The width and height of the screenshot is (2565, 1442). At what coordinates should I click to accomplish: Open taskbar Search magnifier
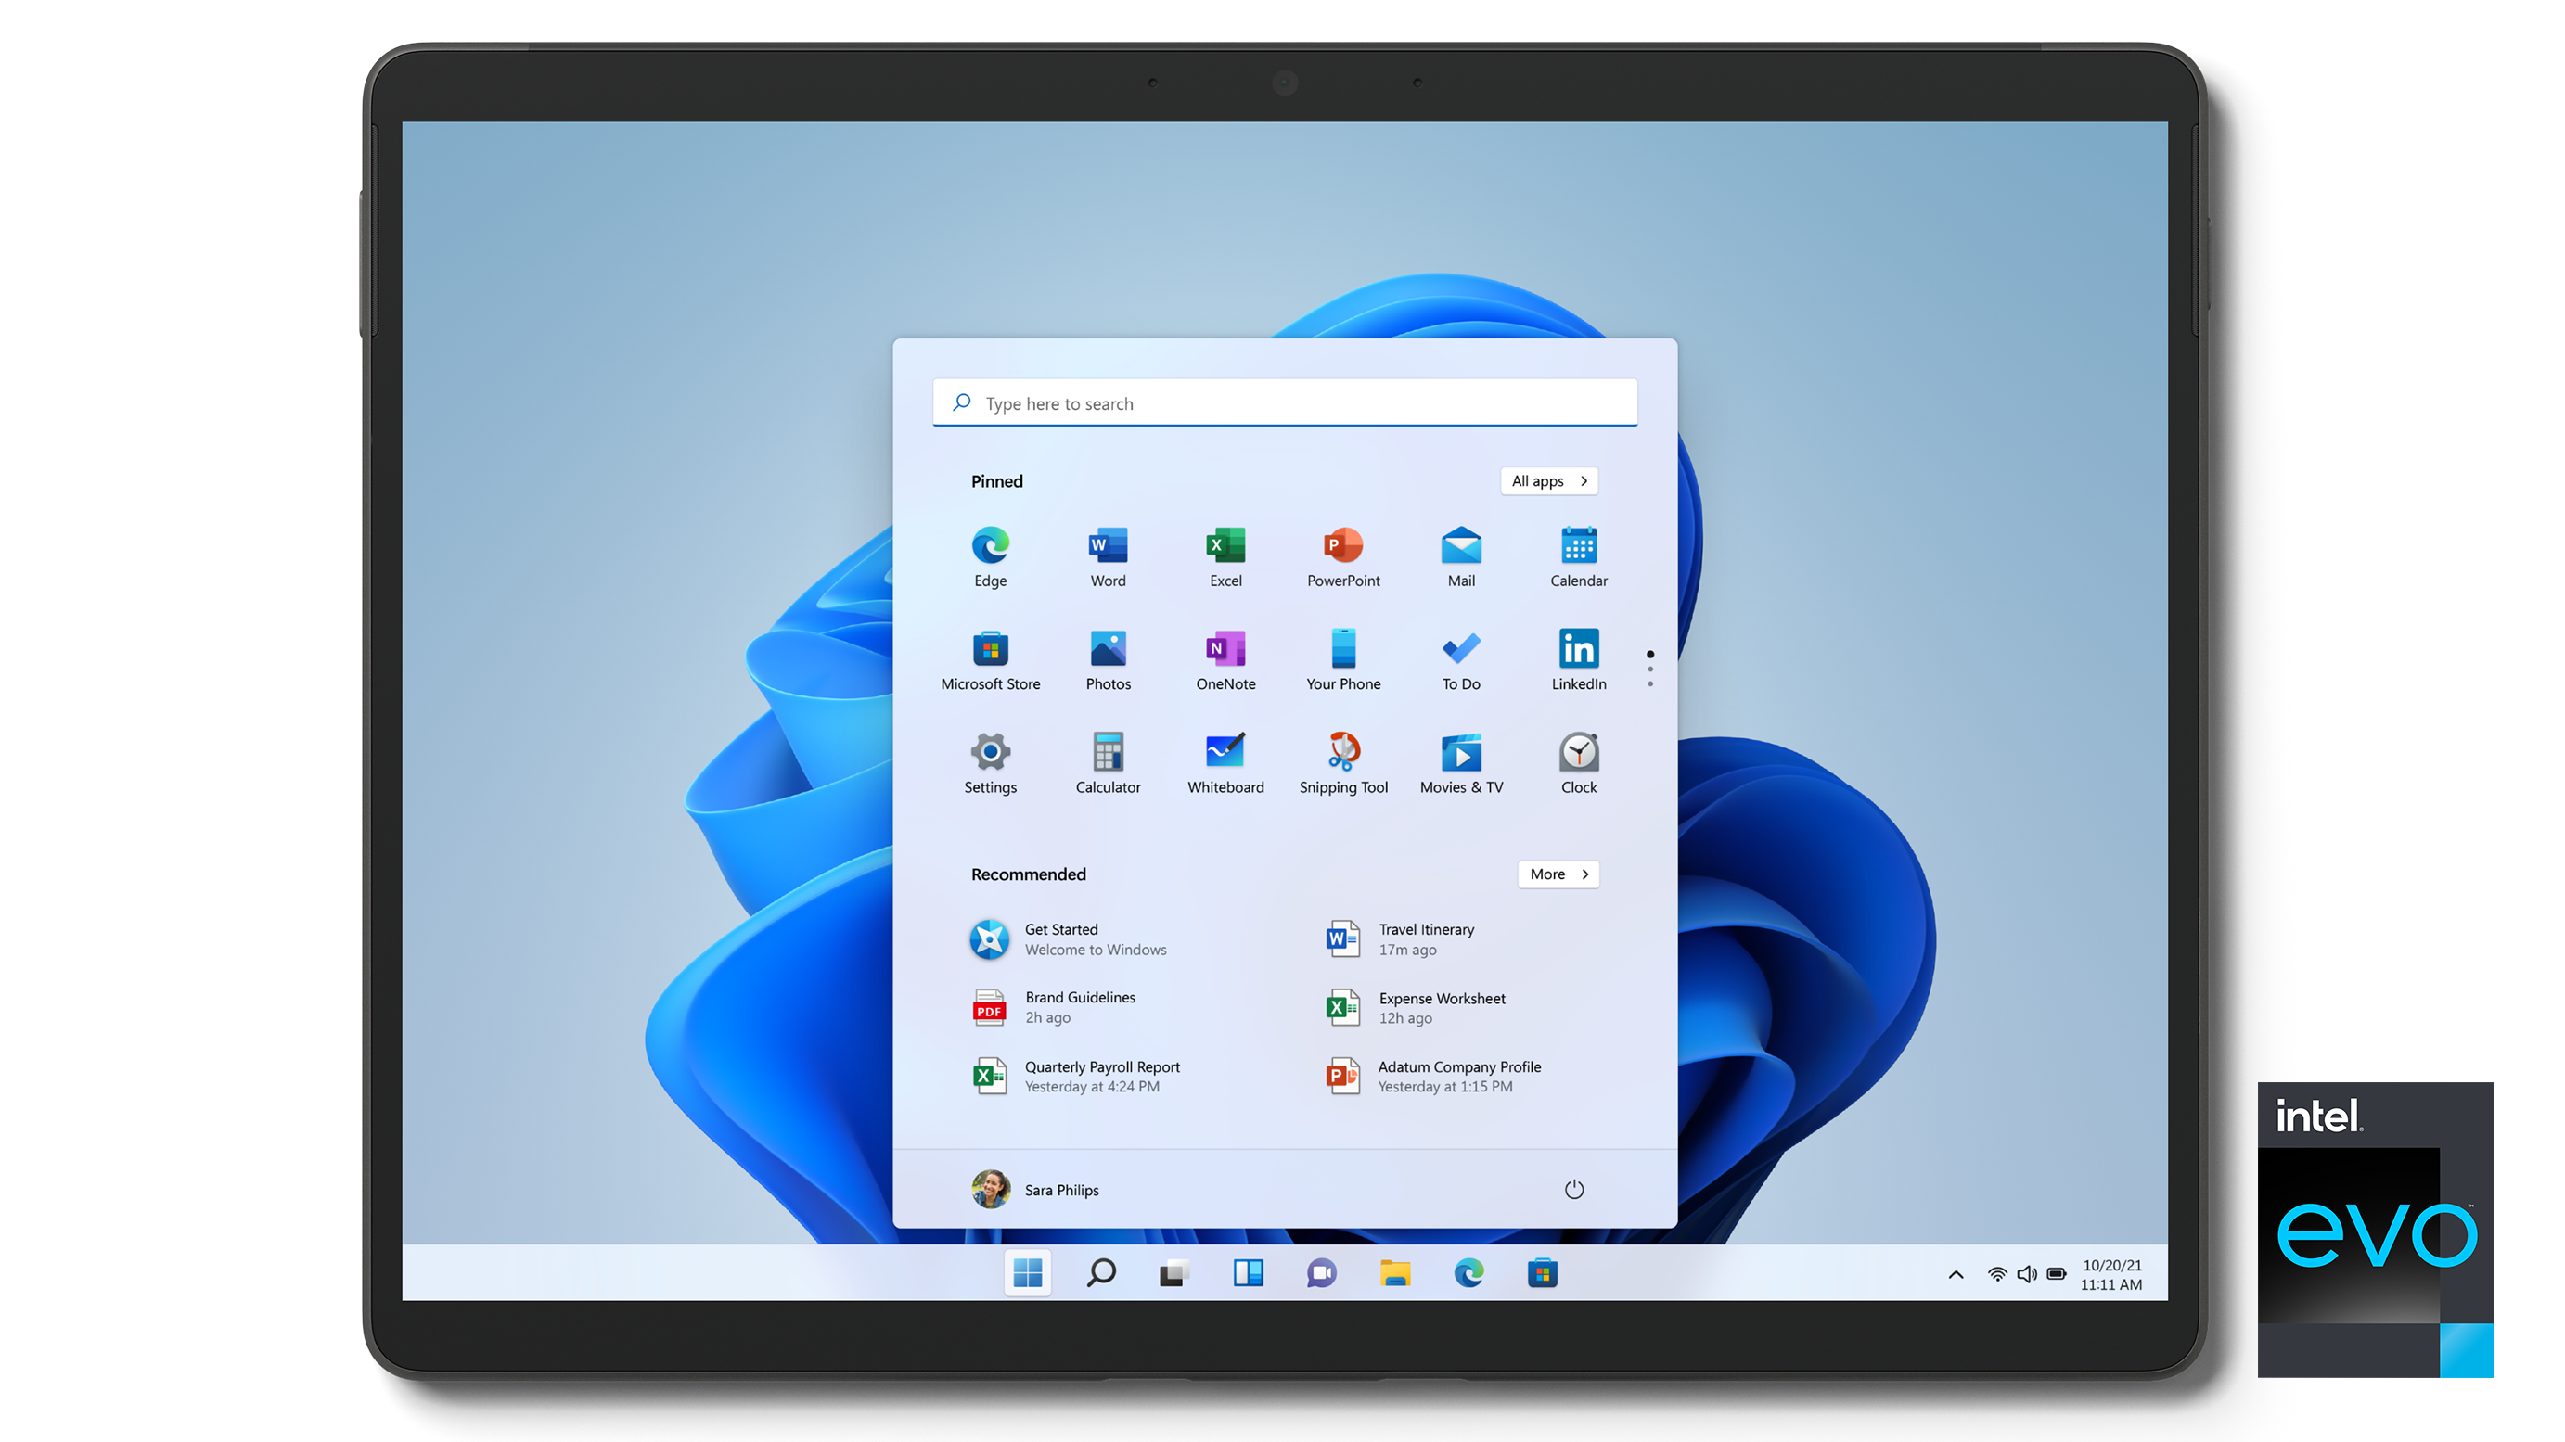pos(1100,1273)
